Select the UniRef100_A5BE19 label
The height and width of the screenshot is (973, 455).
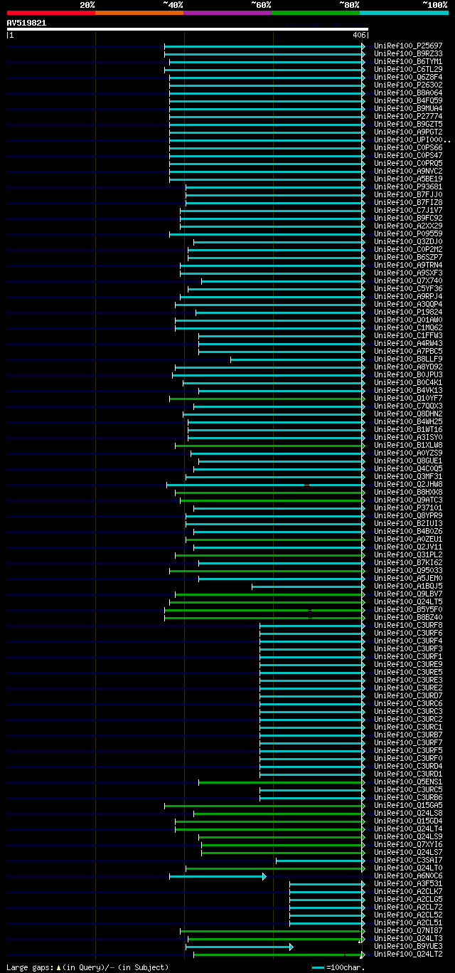[x=408, y=179]
